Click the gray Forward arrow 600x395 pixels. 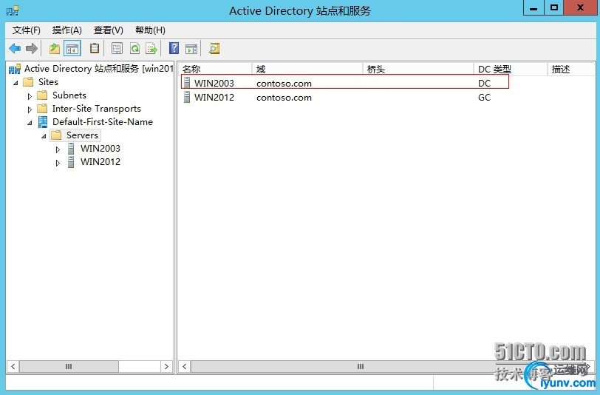pos(31,49)
